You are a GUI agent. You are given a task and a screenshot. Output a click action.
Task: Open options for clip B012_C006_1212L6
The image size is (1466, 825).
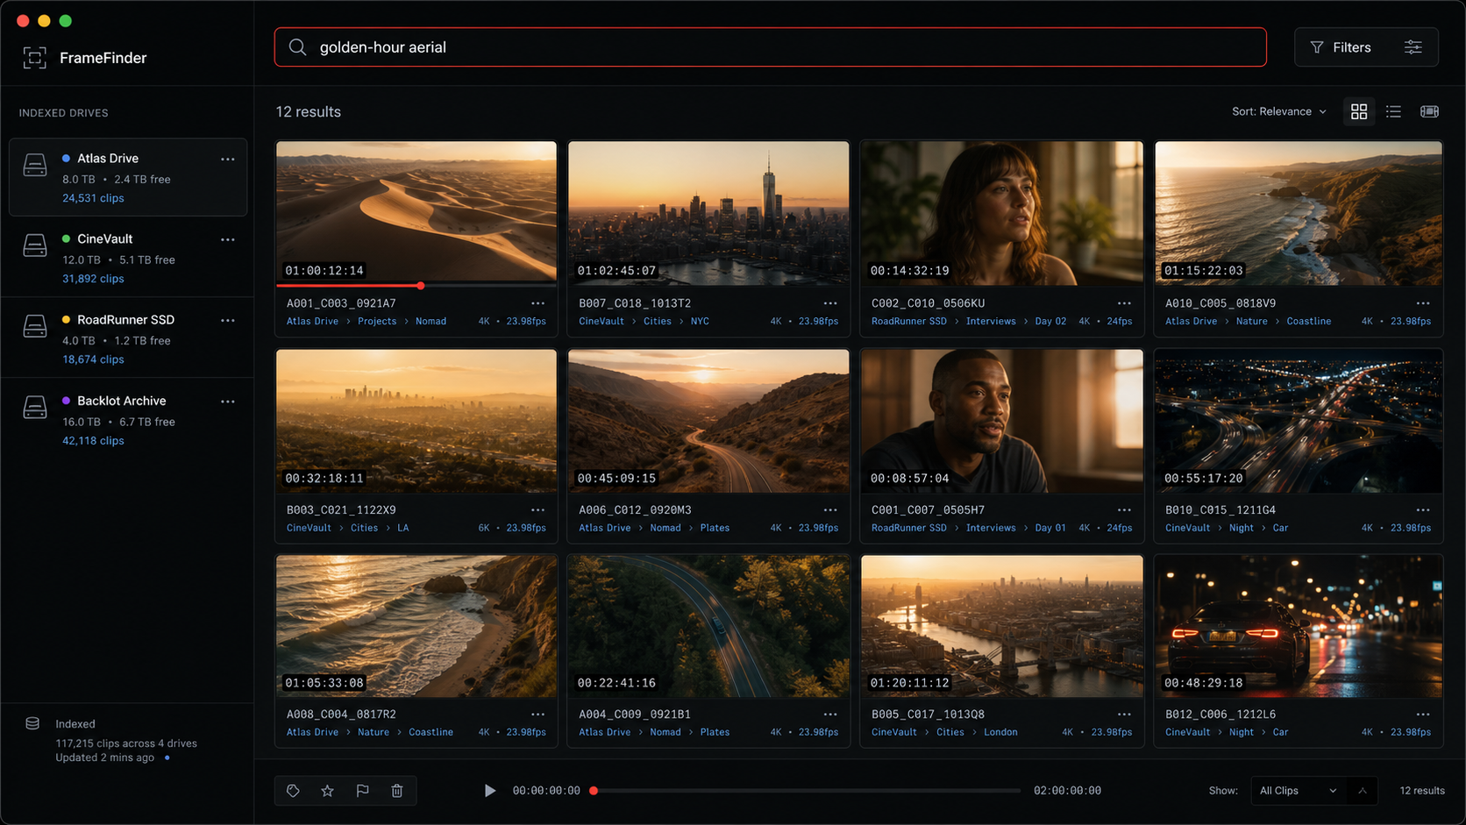(x=1422, y=715)
